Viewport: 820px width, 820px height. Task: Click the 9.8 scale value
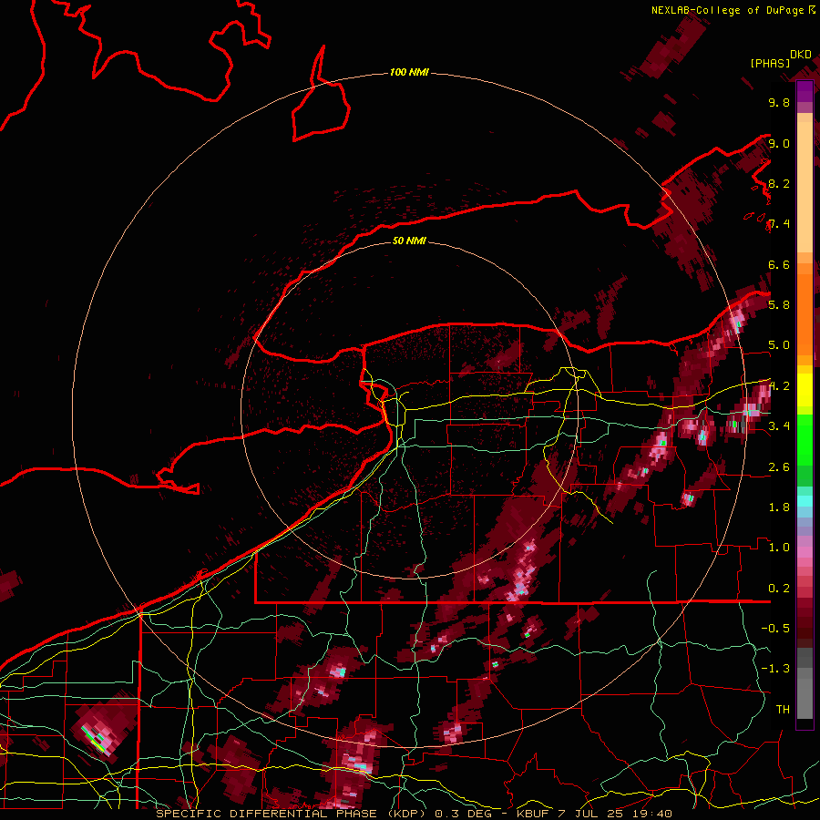(x=779, y=102)
